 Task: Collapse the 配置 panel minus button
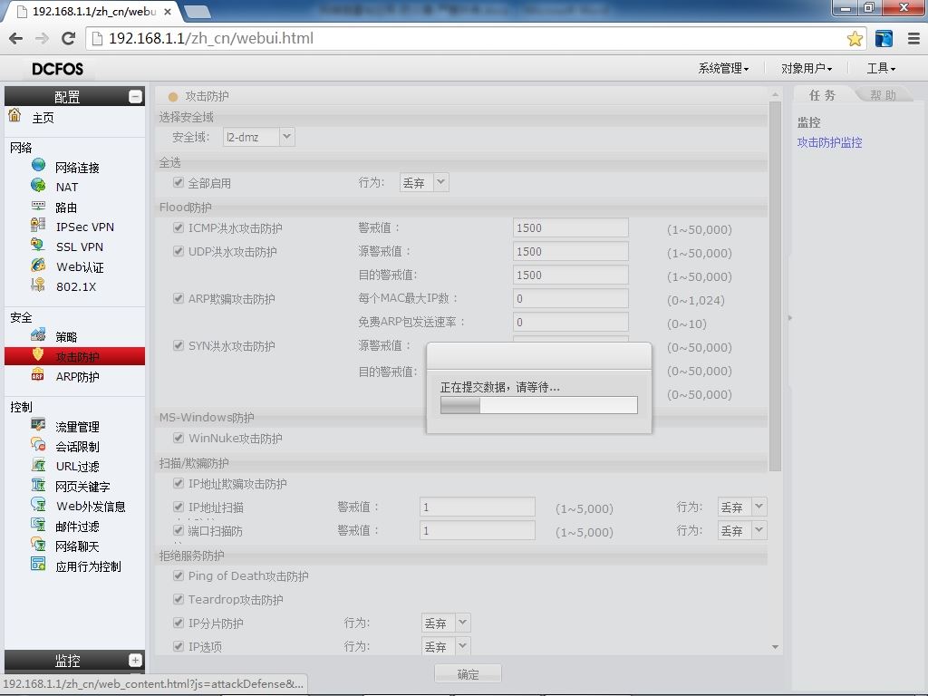[135, 96]
